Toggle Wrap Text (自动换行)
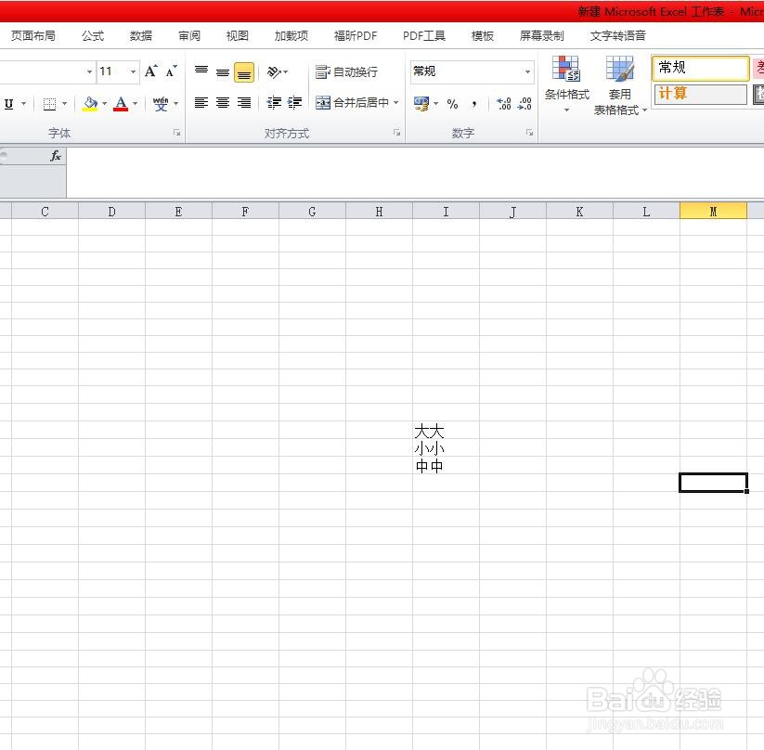Viewport: 764px width, 750px height. click(346, 72)
